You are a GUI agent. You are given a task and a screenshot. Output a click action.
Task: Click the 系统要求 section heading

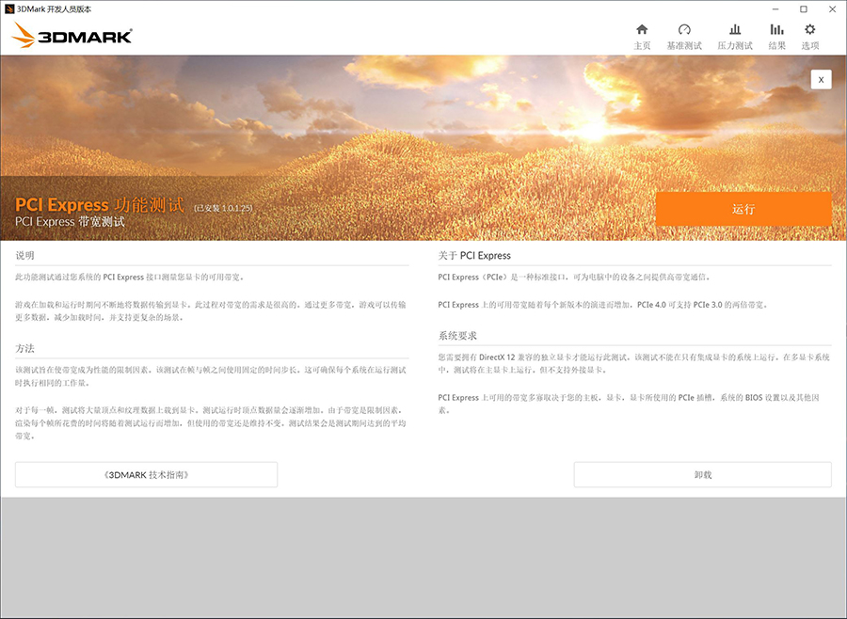click(x=456, y=336)
